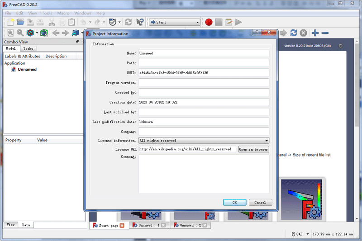The image size is (362, 241).
Task: Click the Execute macro green play icon
Action: 238,22
